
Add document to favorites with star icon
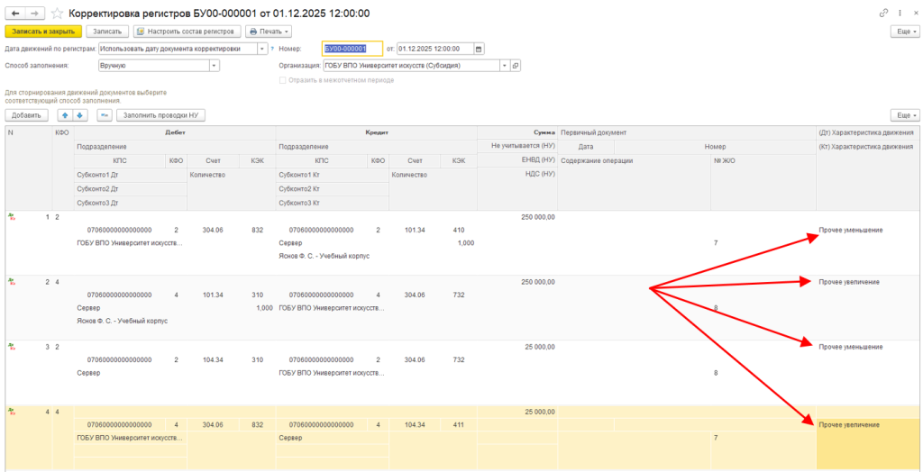[58, 14]
